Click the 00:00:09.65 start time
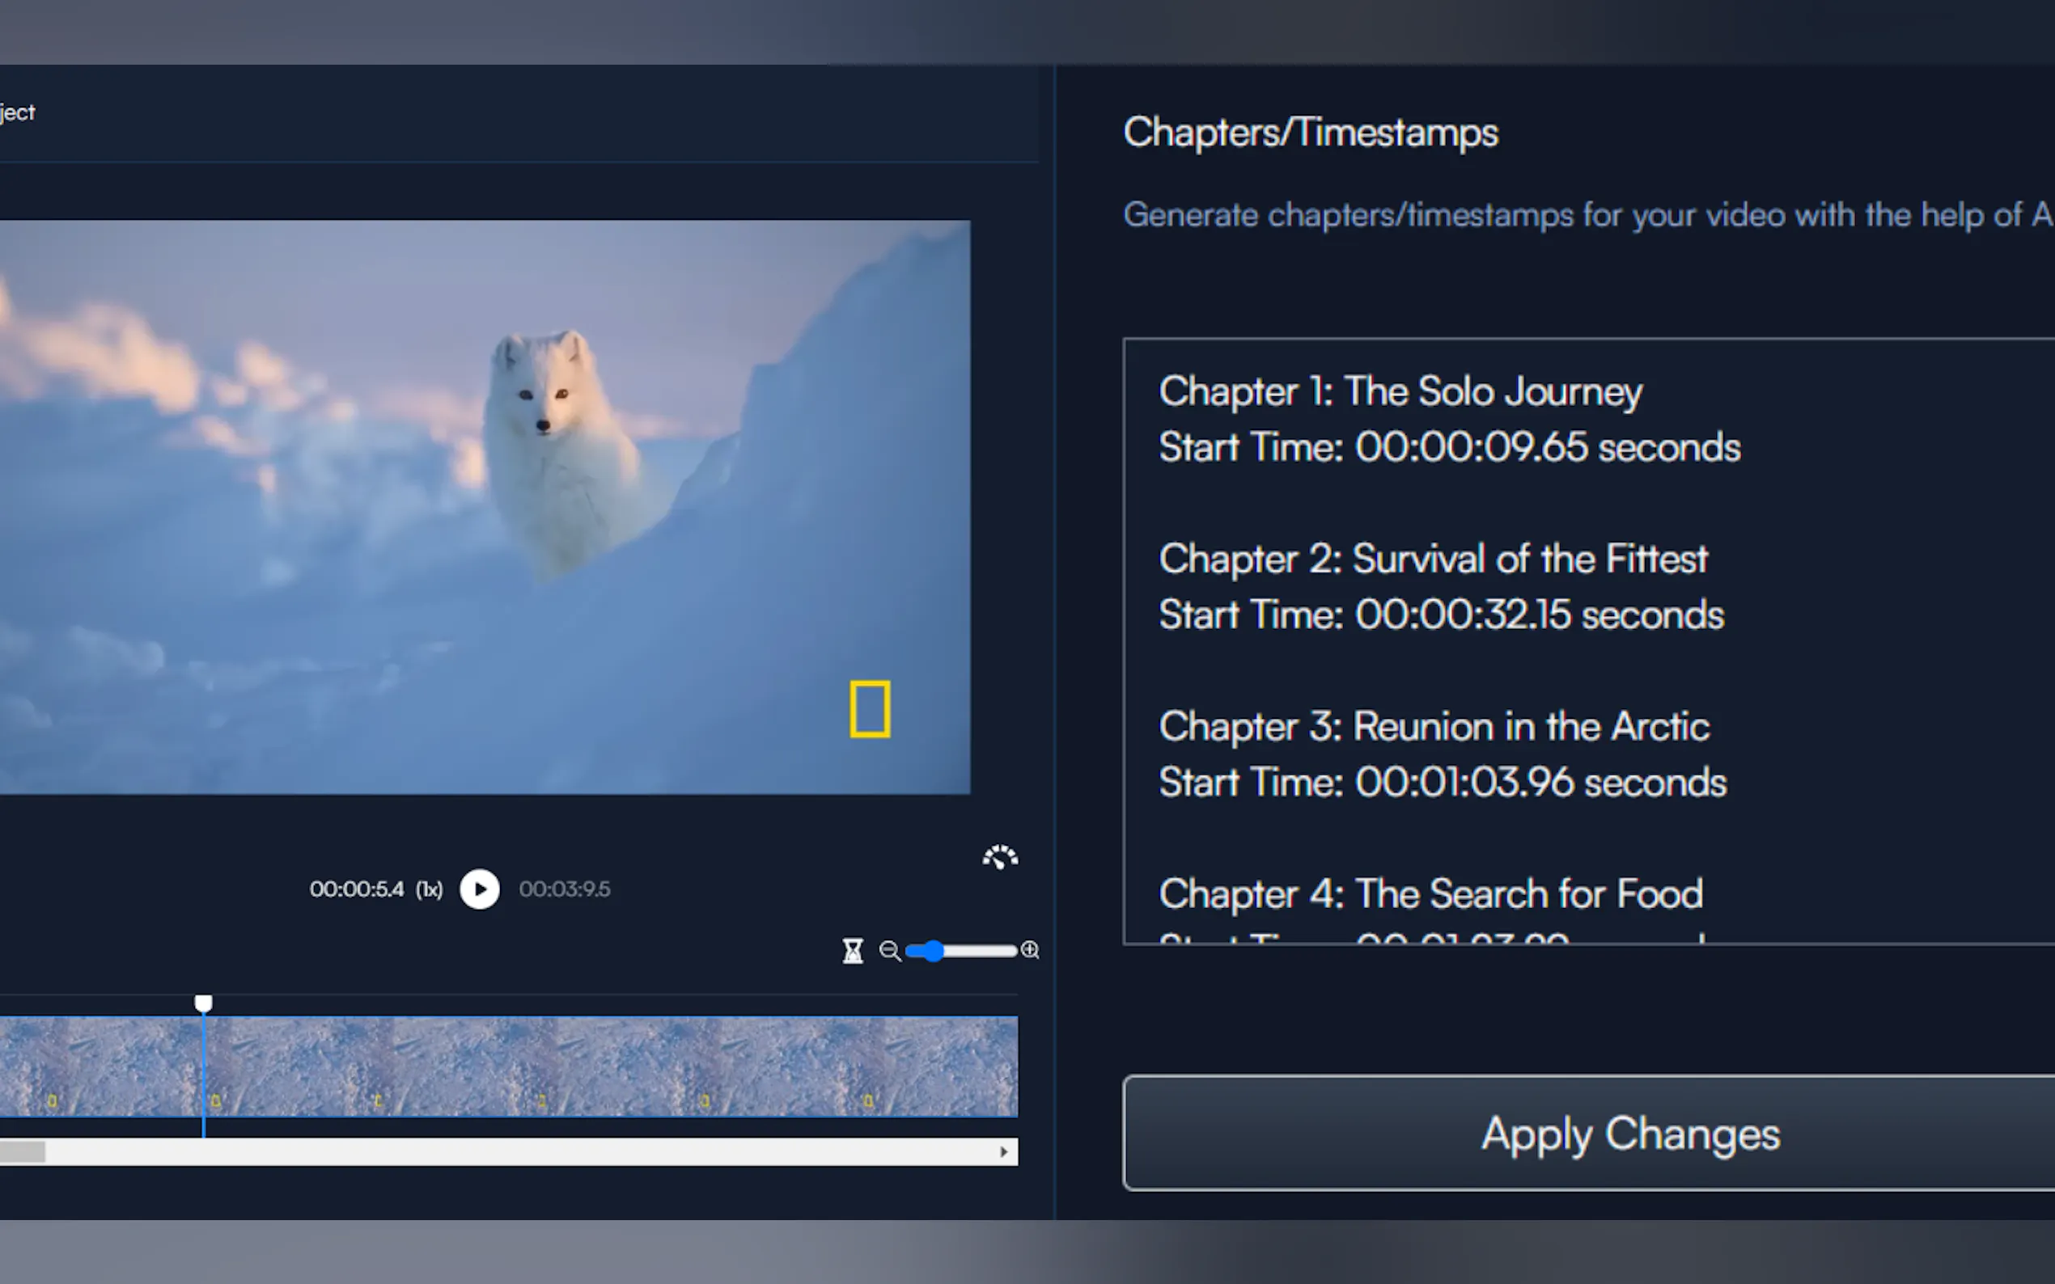The width and height of the screenshot is (2055, 1284). click(x=1471, y=447)
